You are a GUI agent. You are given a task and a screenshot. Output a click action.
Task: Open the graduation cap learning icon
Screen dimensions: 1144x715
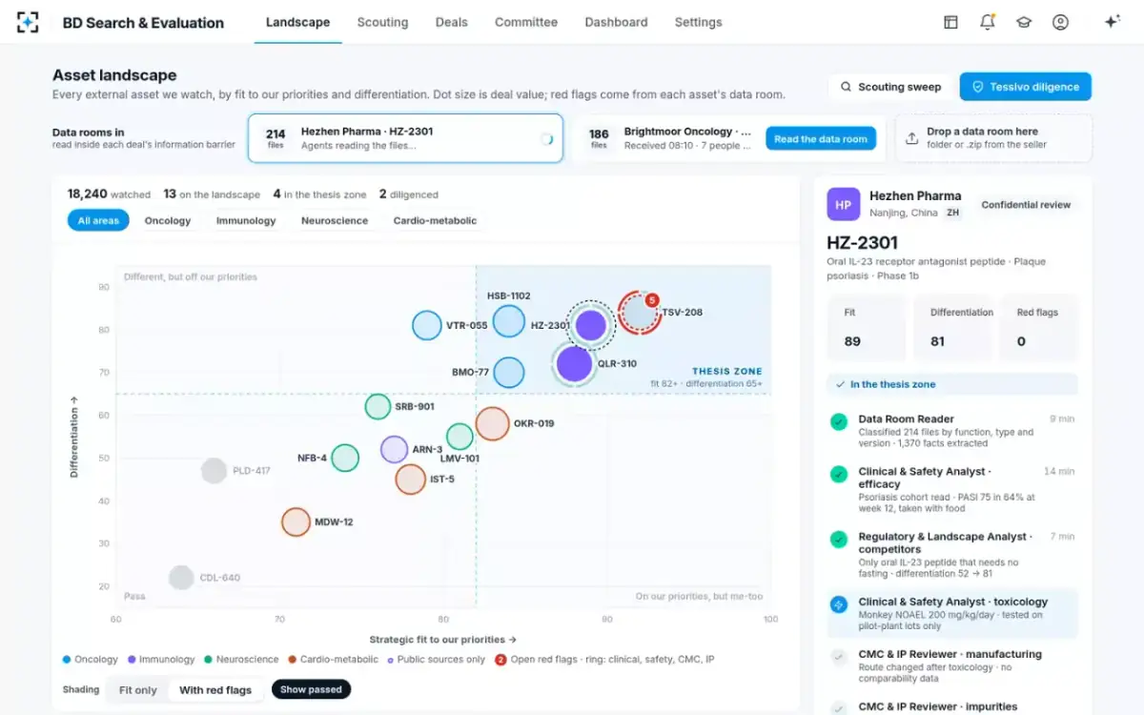click(1024, 22)
